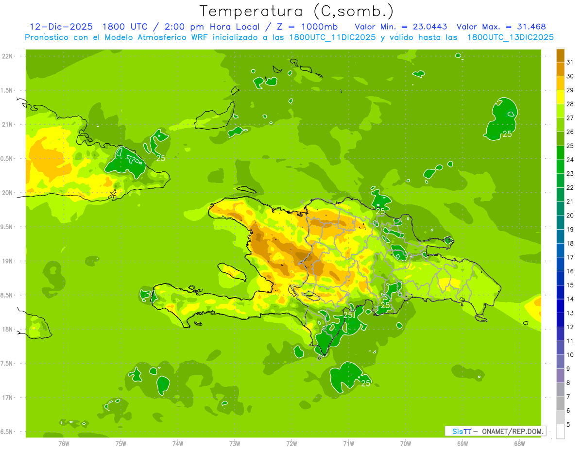
Task: Click the colorbar scale label 12
Action: pos(570,327)
